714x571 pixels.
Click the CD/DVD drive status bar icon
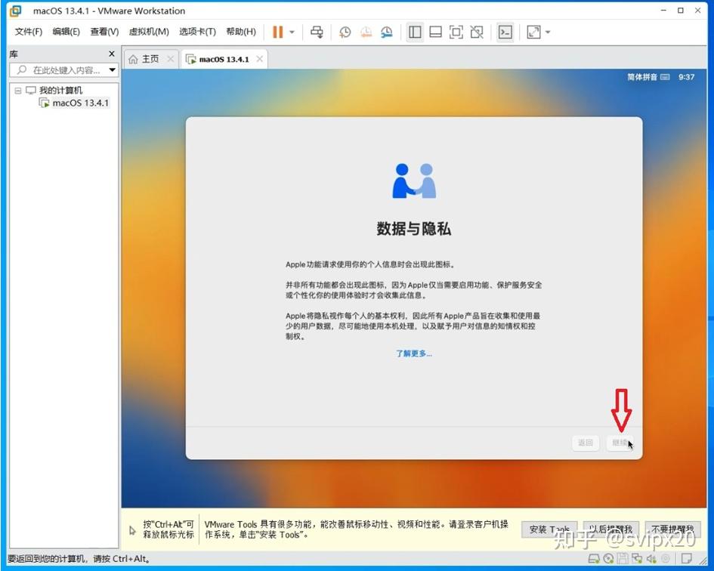[x=608, y=559]
